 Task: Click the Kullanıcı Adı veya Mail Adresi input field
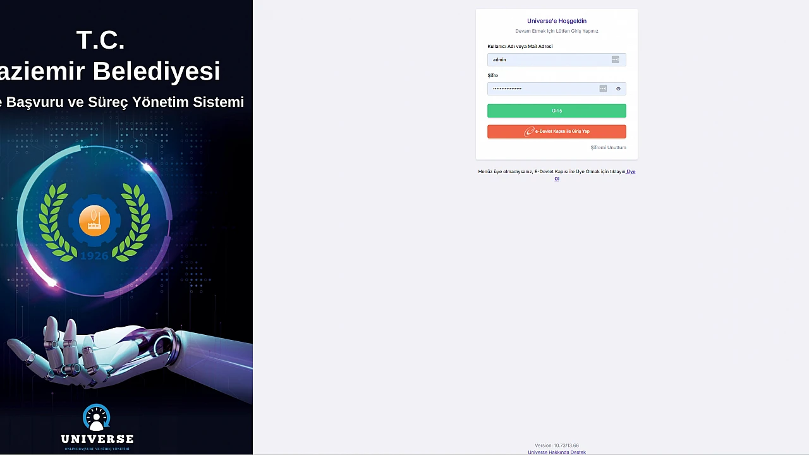click(547, 59)
